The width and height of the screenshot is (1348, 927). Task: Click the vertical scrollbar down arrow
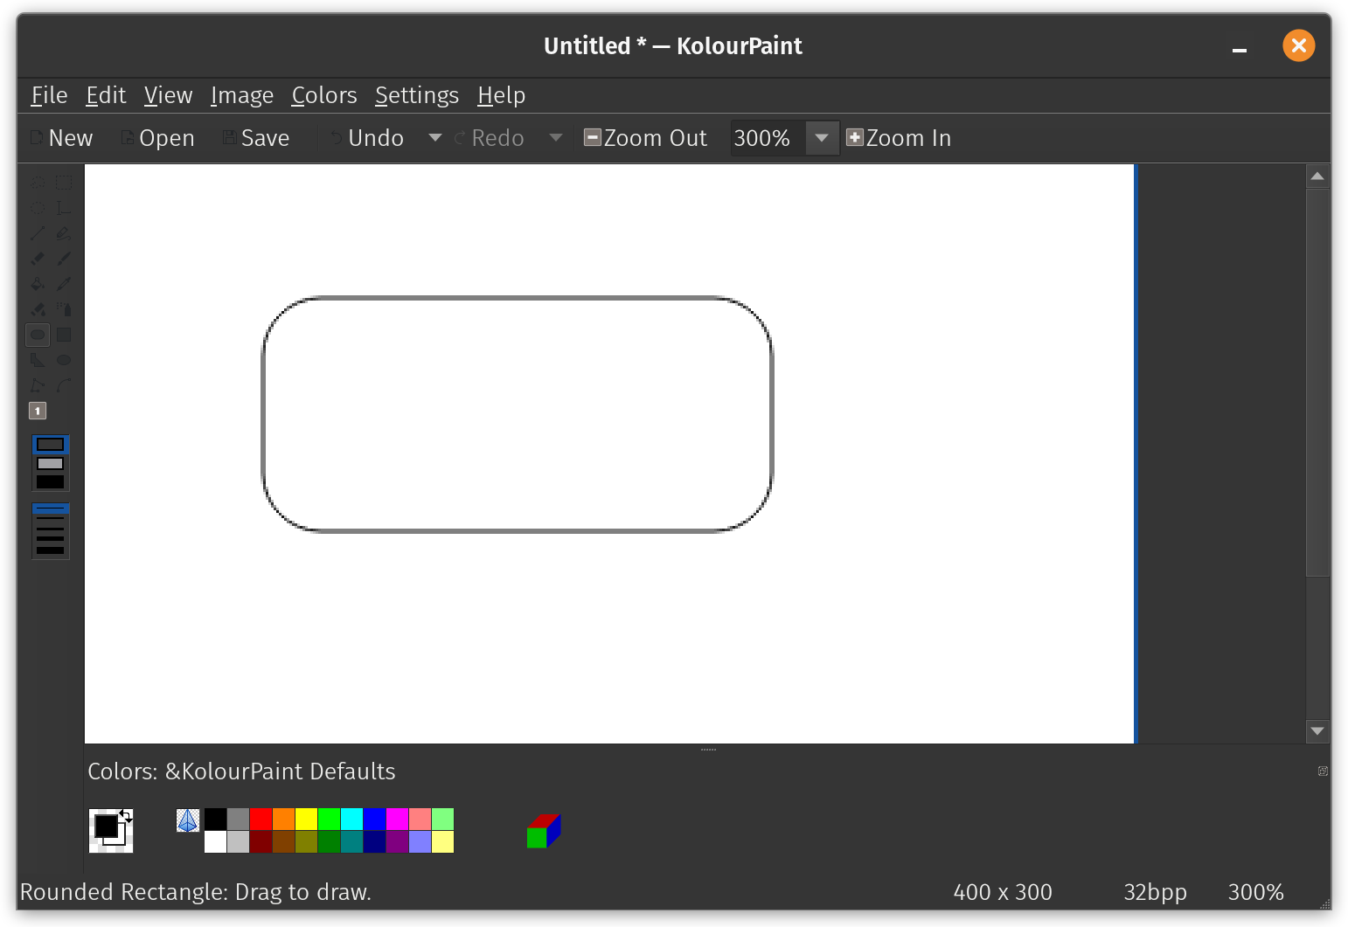pyautogui.click(x=1317, y=731)
